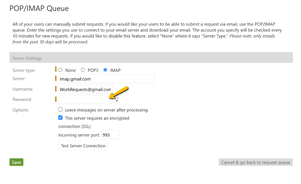Enable Leave messages on server after processing
301x184 pixels.
[x=60, y=109]
